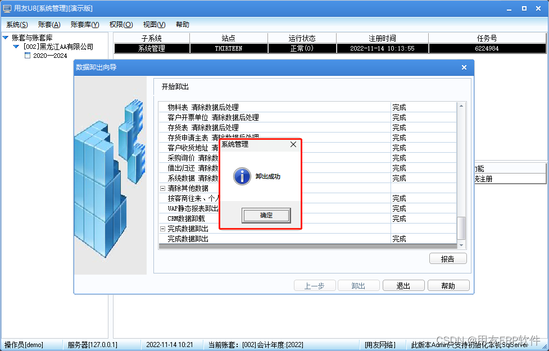Screen dimensions: 549x351
Task: Click the 站点 column header
Action: click(x=229, y=38)
